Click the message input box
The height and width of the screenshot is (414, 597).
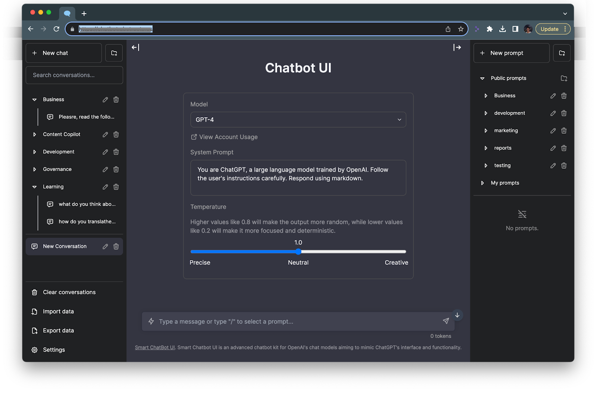point(298,321)
